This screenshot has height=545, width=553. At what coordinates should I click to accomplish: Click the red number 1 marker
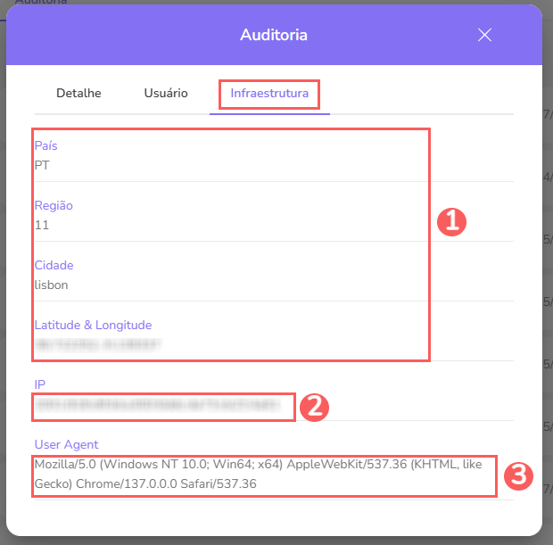click(452, 222)
